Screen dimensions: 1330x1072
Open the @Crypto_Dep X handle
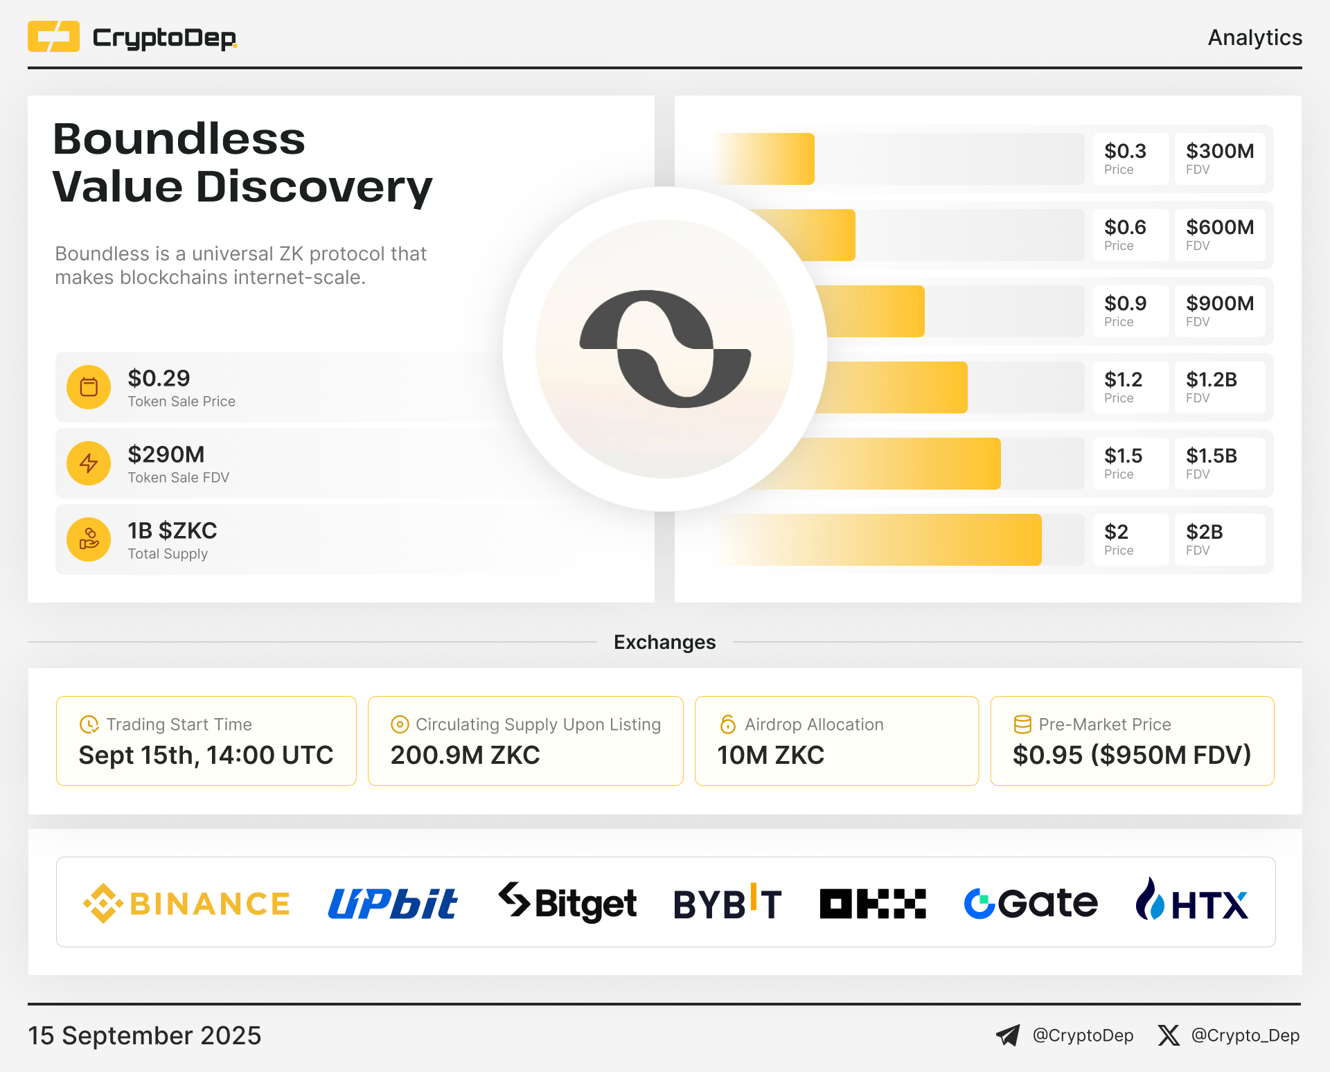[x=1245, y=1035]
